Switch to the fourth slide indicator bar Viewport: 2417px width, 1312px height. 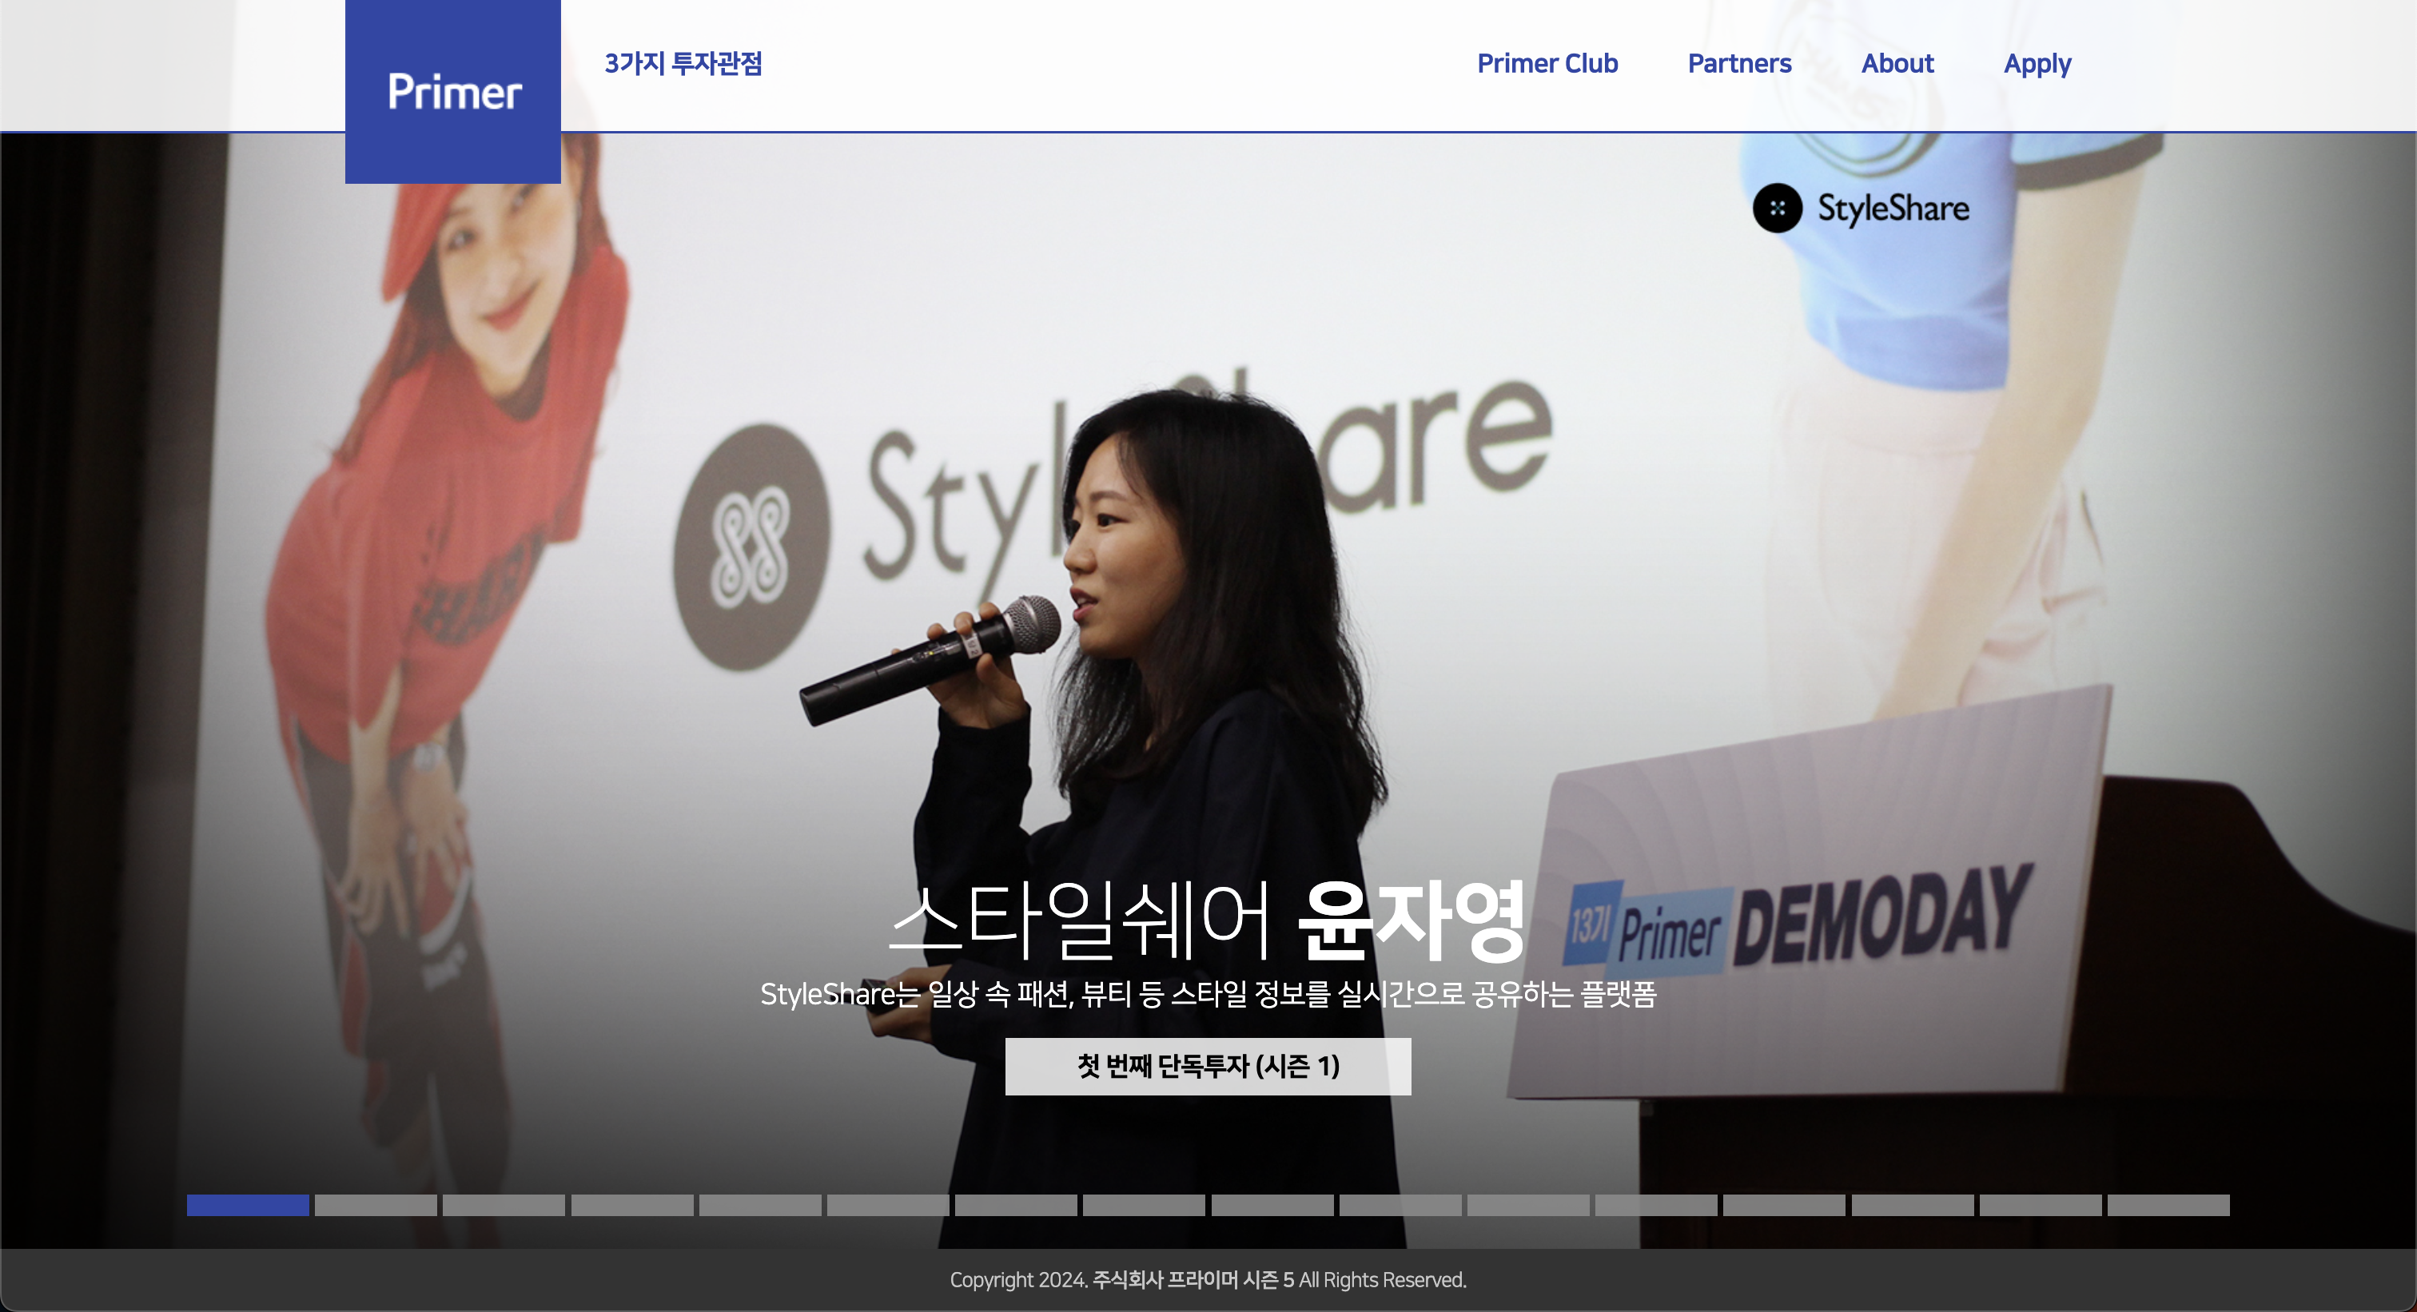(632, 1204)
